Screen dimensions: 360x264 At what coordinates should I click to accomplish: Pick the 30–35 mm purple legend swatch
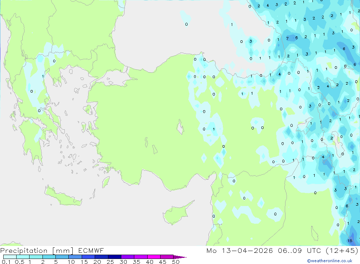(x=127, y=257)
